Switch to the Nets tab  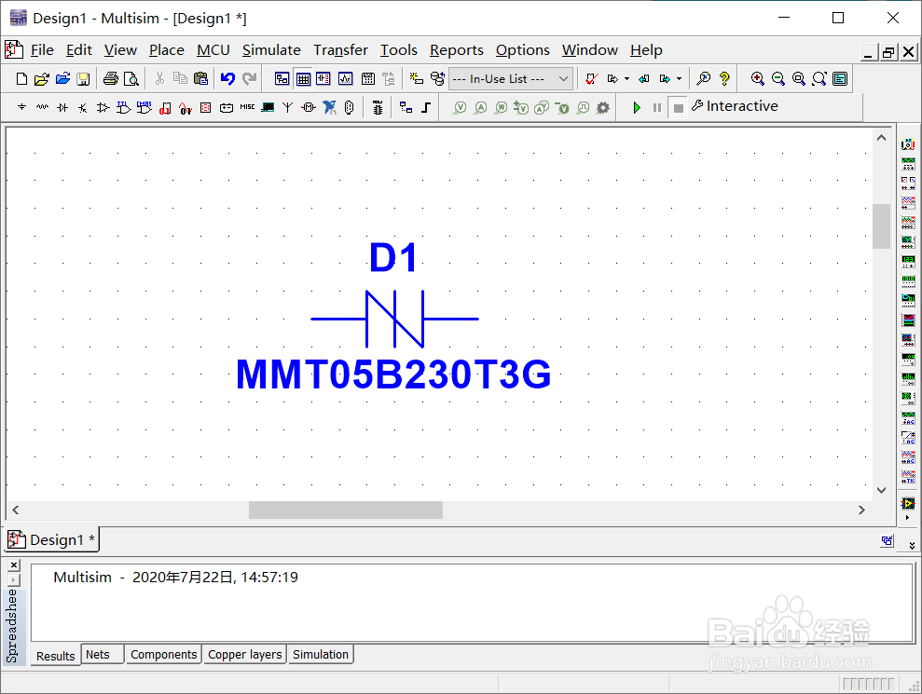pyautogui.click(x=103, y=654)
